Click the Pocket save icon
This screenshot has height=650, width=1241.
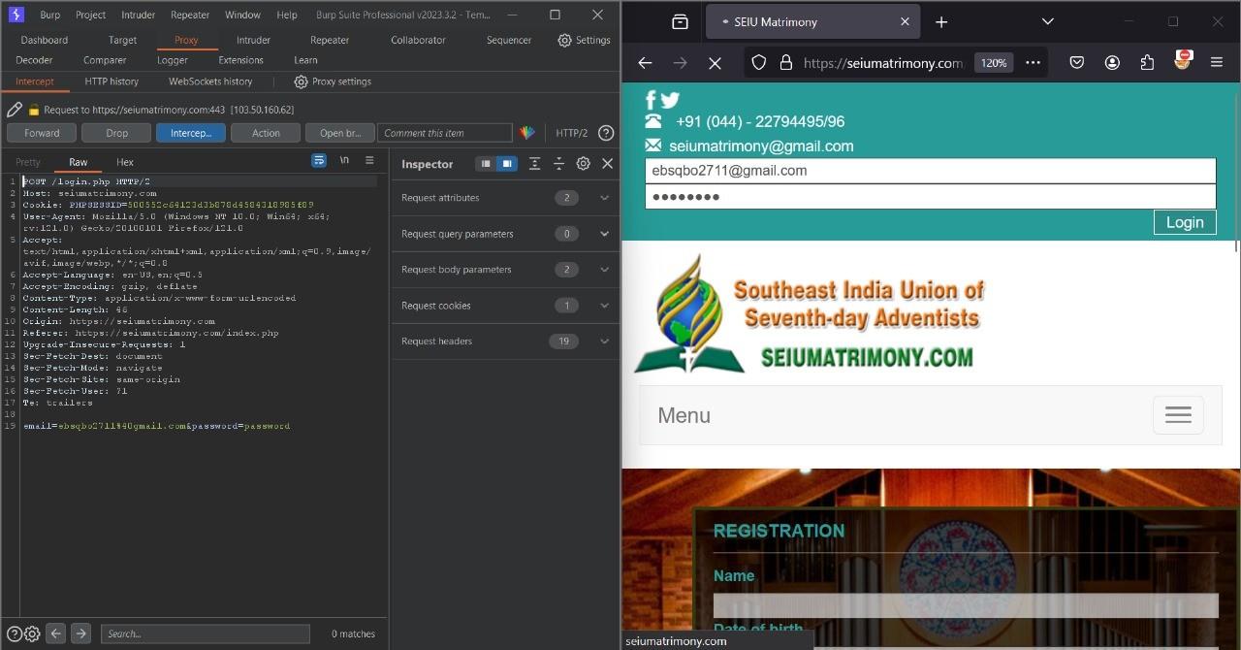coord(1077,62)
